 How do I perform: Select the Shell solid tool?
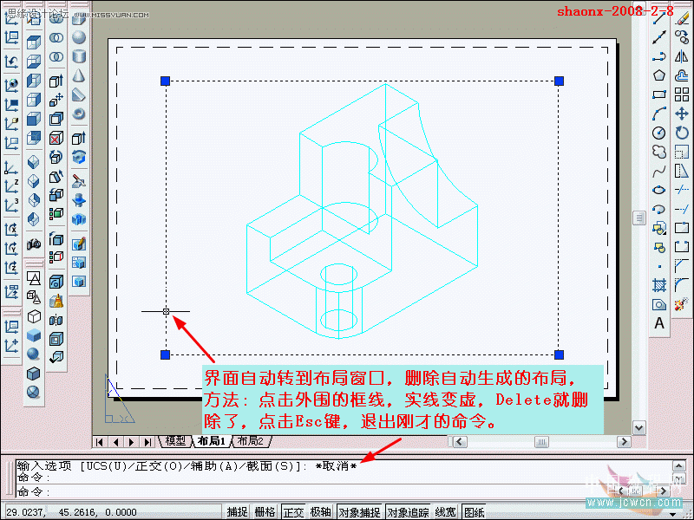[x=56, y=339]
